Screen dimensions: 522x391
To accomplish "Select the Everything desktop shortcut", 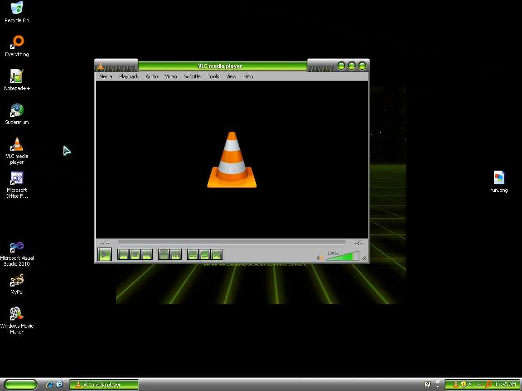I will tap(17, 46).
